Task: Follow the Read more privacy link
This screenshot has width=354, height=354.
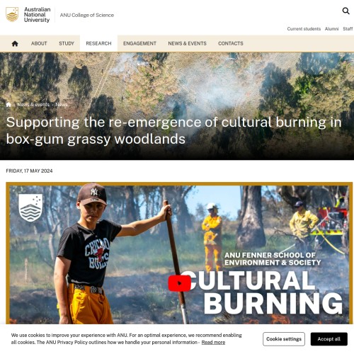Action: click(x=213, y=342)
